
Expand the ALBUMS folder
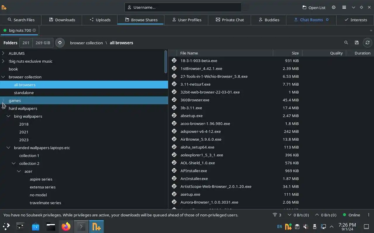click(x=3, y=53)
